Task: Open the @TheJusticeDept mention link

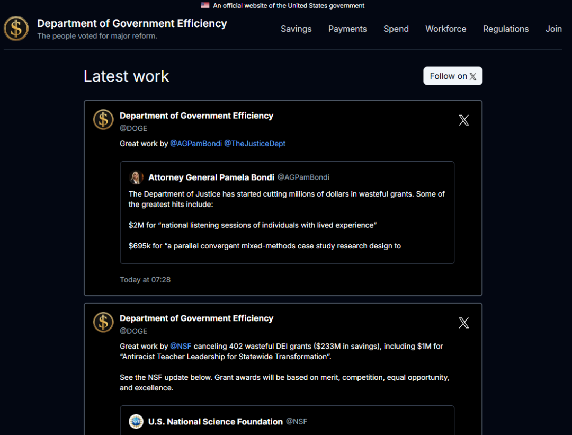Action: point(255,144)
